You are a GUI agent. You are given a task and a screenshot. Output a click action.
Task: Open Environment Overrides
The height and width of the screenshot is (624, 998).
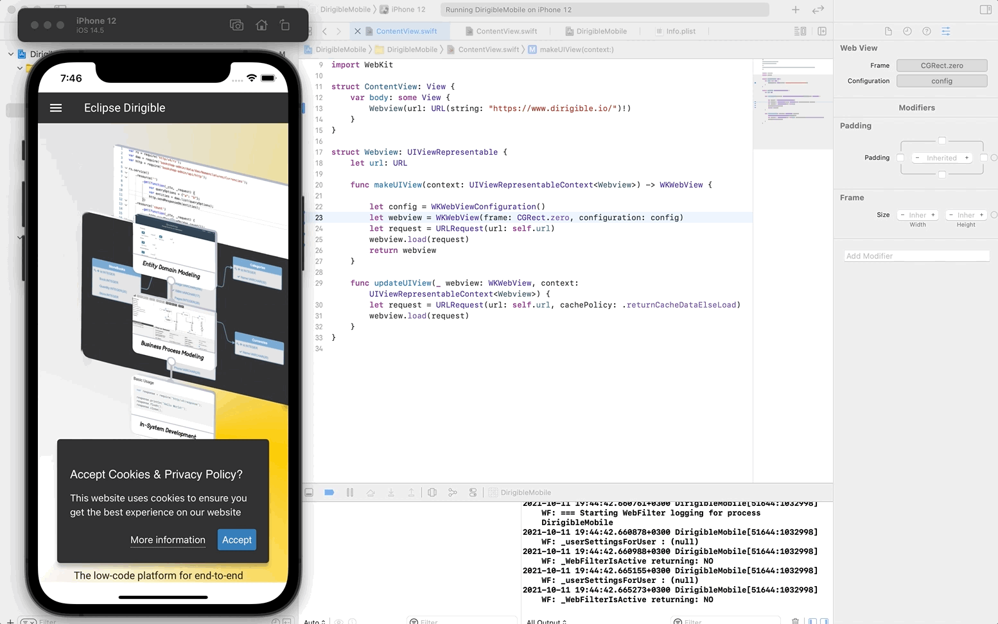point(473,492)
